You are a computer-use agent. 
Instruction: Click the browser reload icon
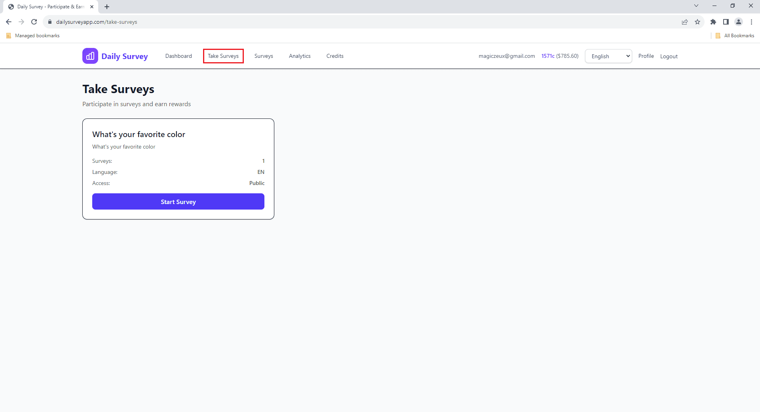(x=34, y=22)
